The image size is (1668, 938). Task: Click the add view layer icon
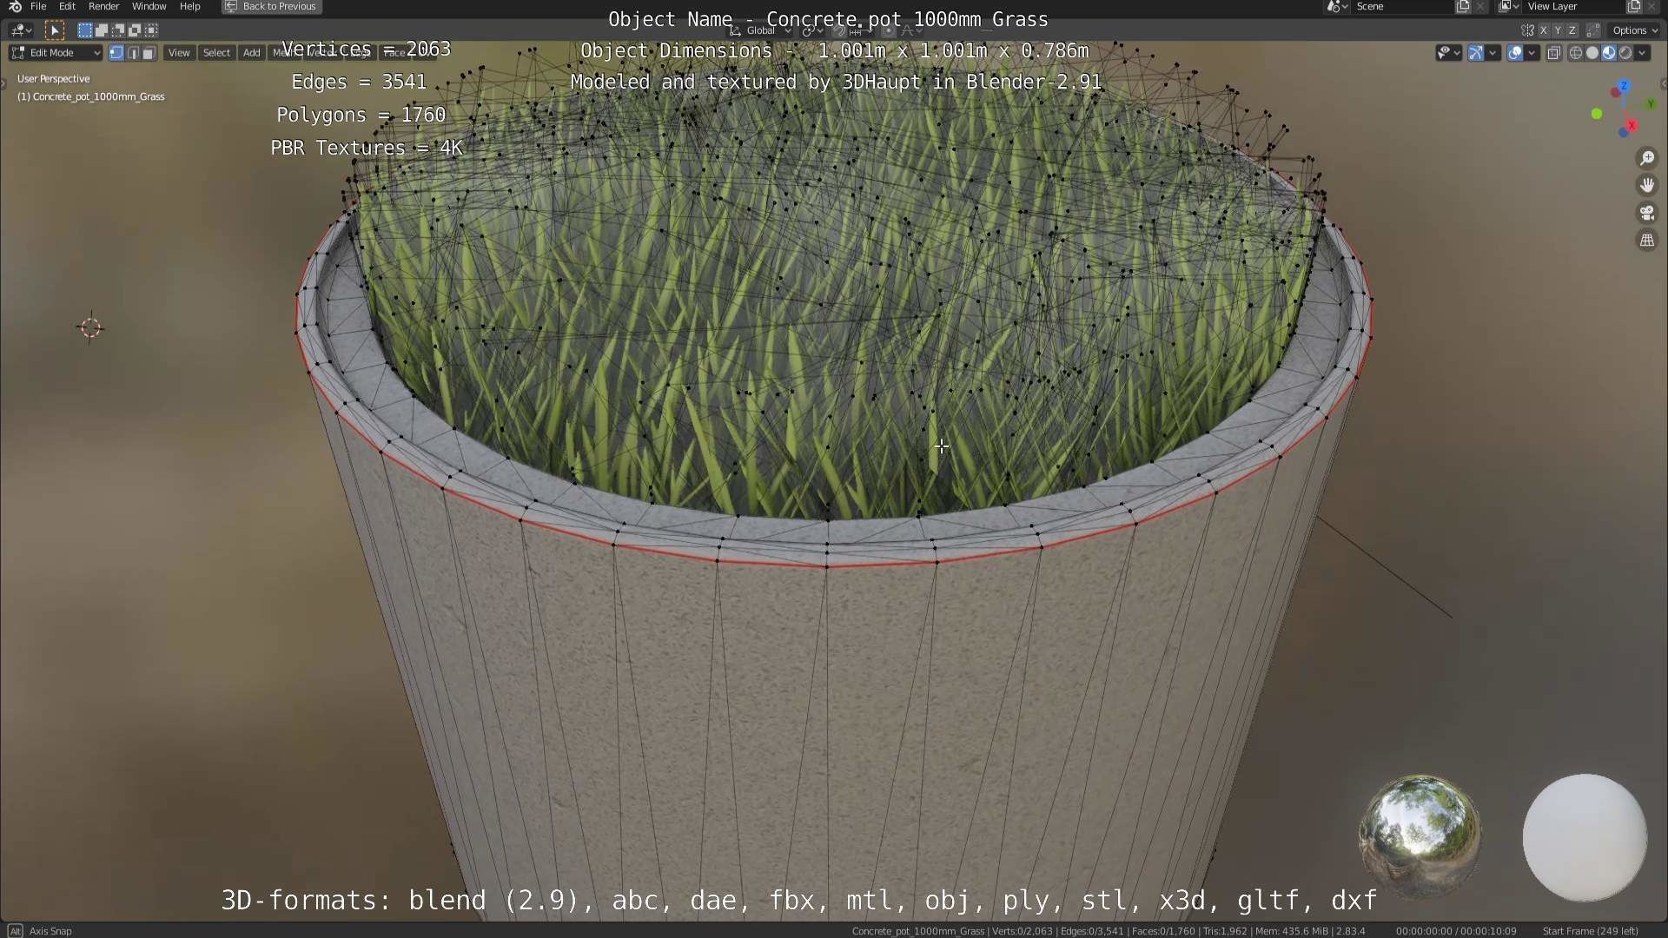pyautogui.click(x=1633, y=6)
